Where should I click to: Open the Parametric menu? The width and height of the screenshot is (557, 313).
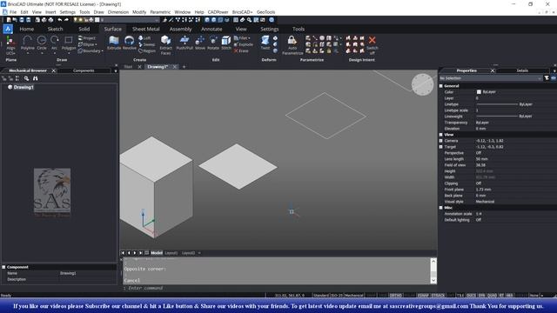pyautogui.click(x=160, y=12)
